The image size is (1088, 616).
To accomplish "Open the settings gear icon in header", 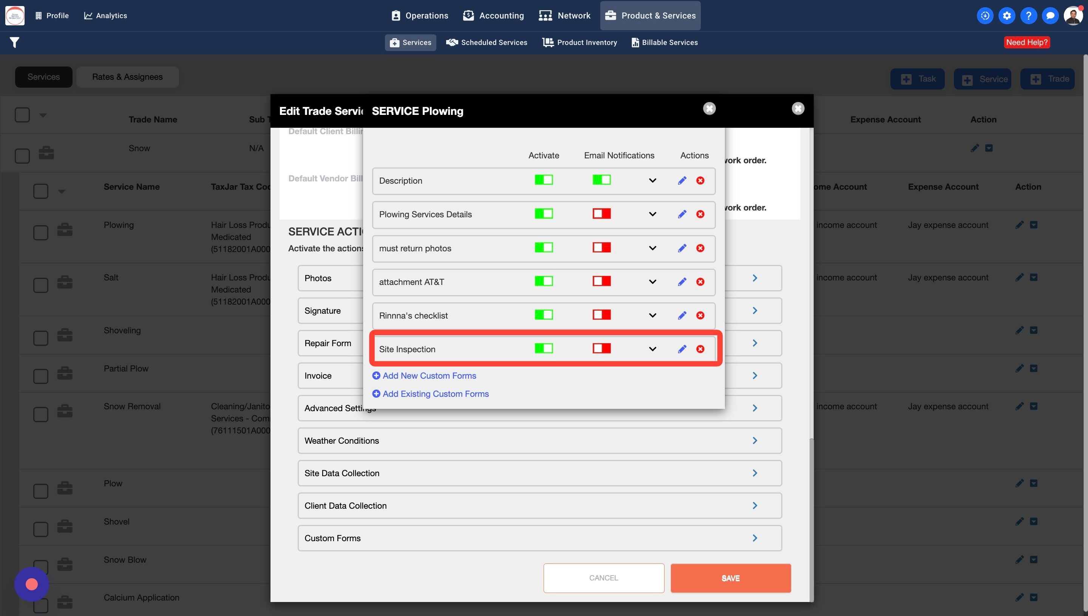I will 1007,15.
